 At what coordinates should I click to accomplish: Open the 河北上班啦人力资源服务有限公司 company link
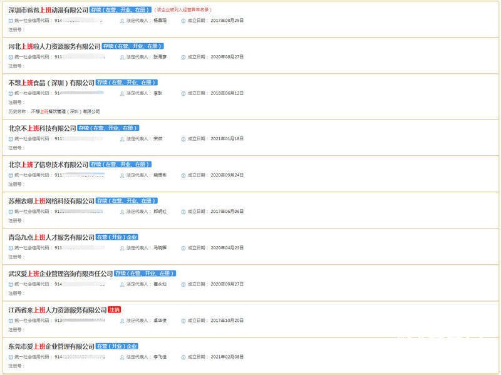tap(54, 46)
